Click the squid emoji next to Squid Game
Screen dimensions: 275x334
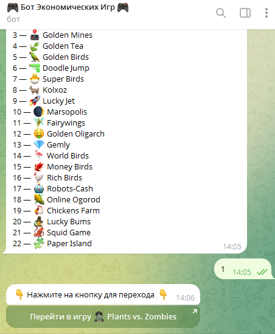pos(39,233)
